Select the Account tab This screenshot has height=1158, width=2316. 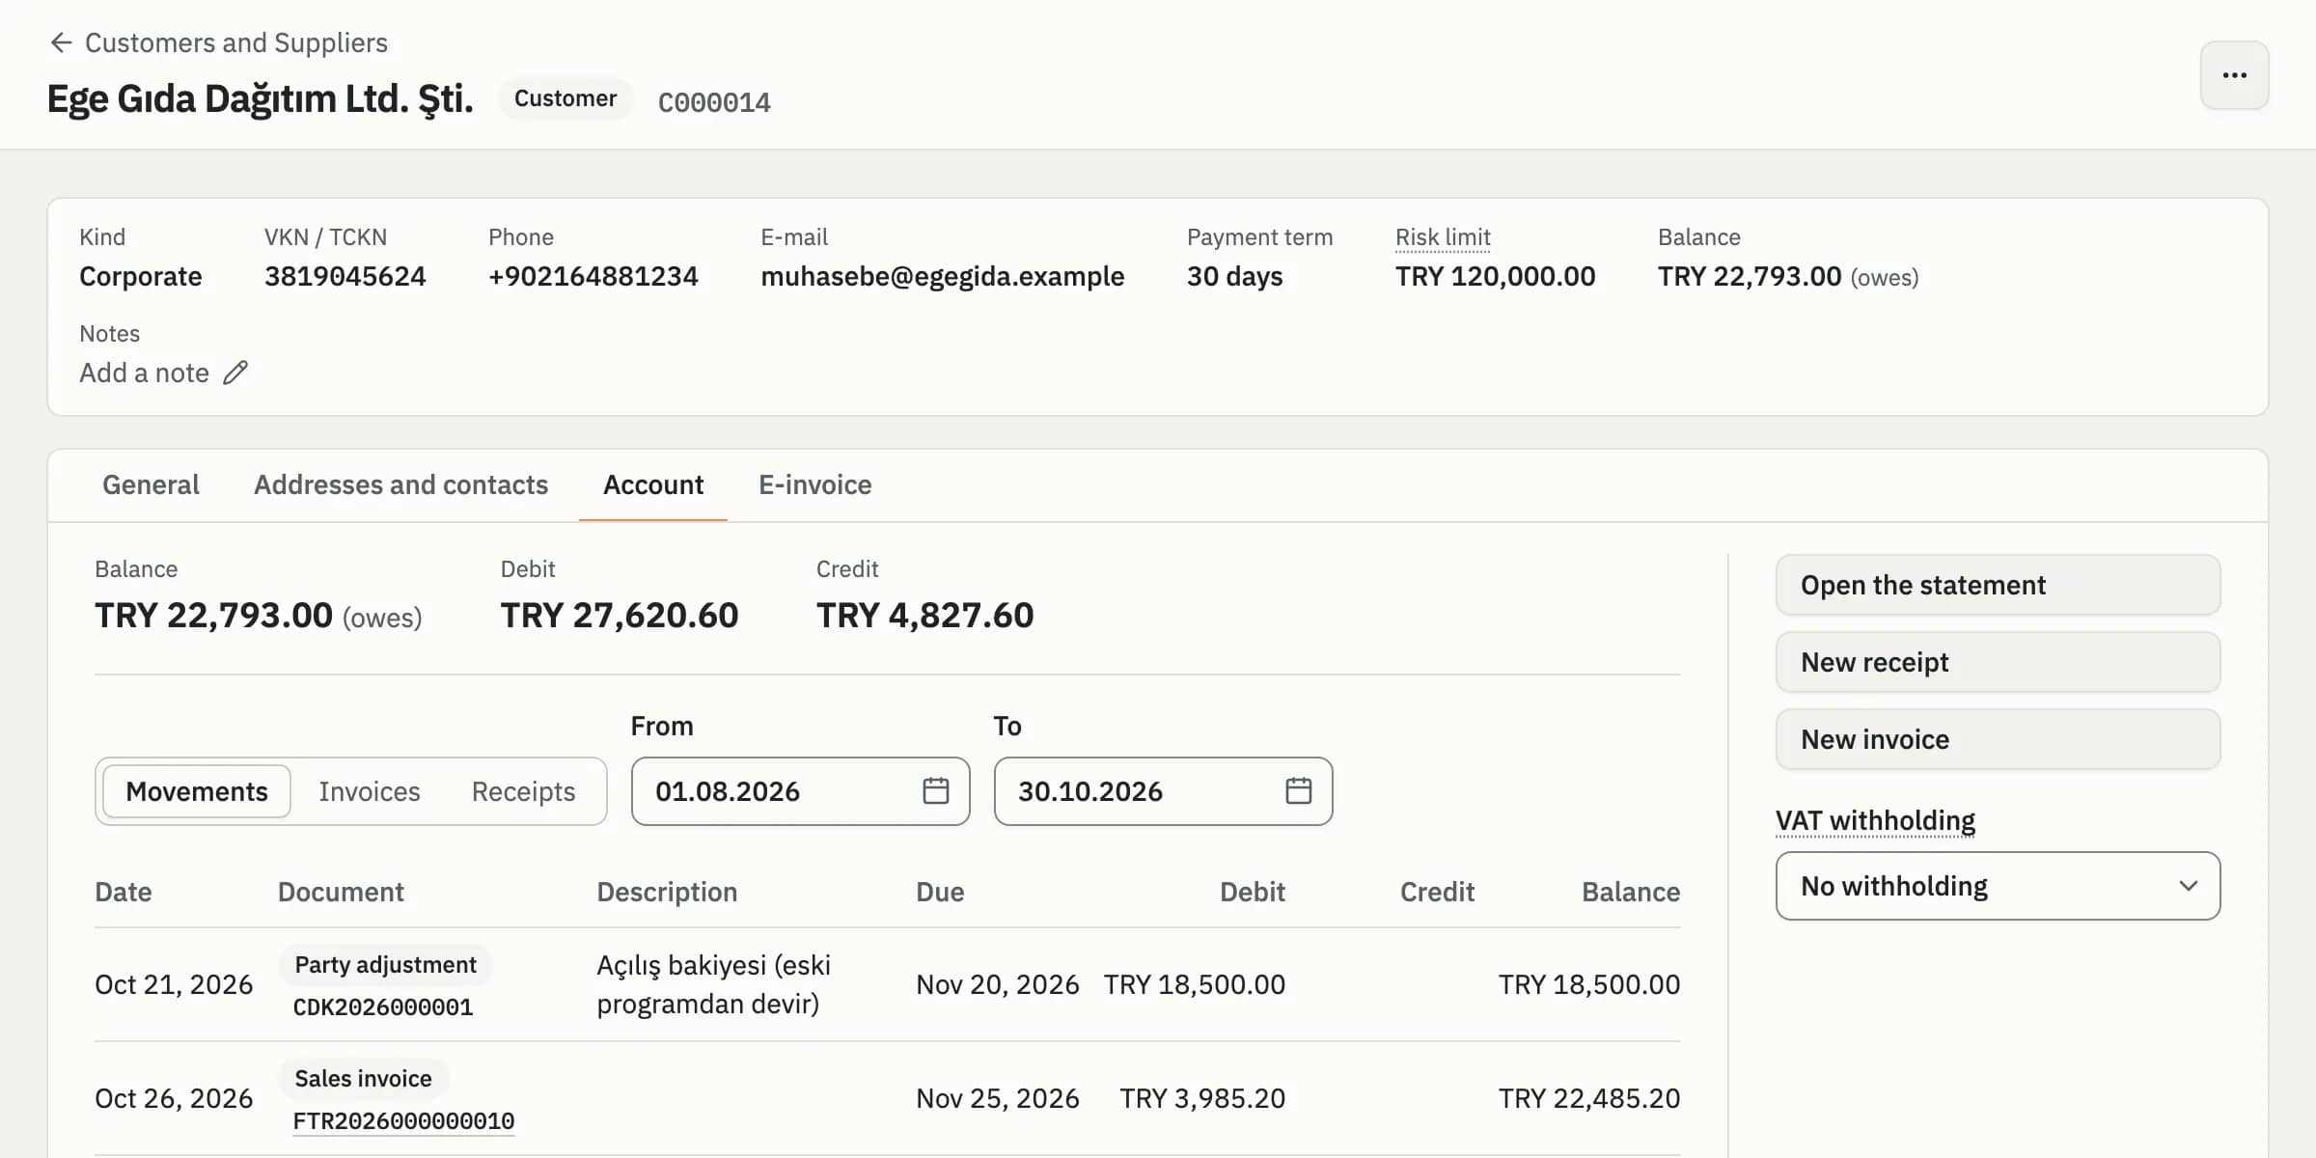(653, 484)
